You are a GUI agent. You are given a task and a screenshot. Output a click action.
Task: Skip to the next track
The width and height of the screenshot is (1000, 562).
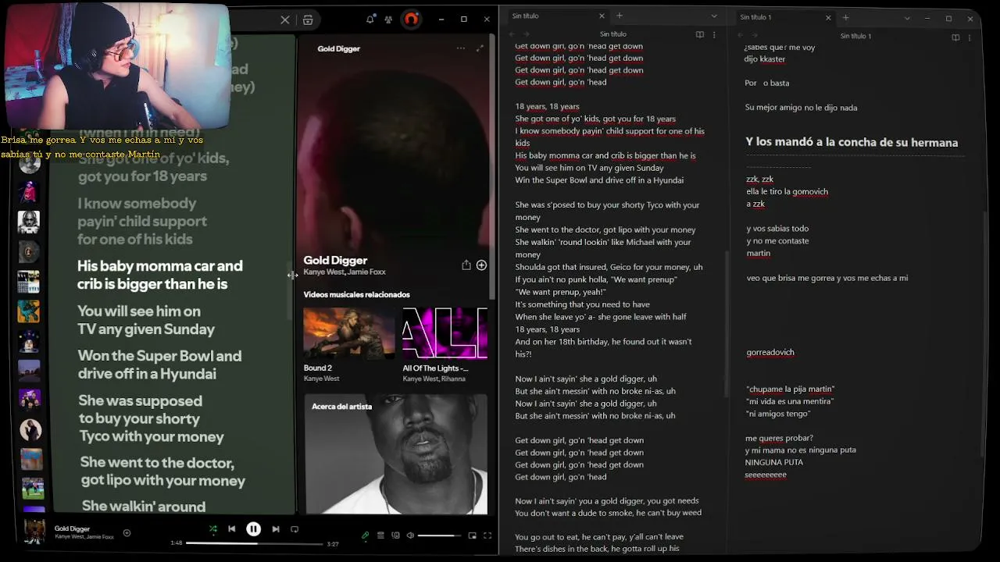276,529
